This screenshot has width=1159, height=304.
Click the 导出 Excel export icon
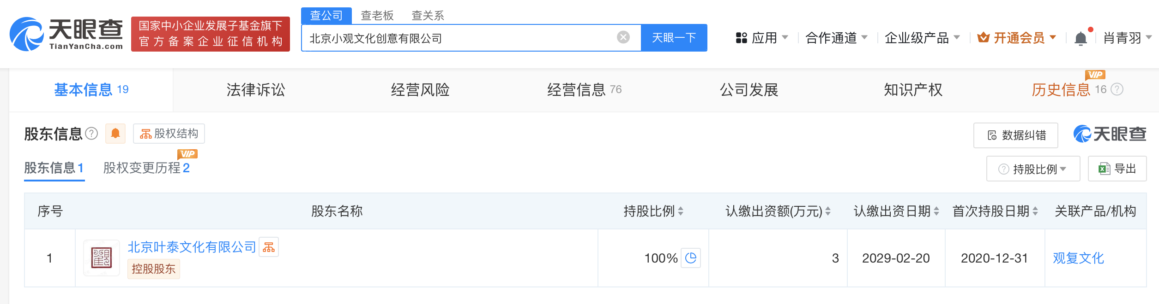pyautogui.click(x=1105, y=168)
